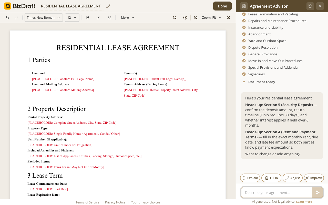
Task: Select Dispute Resolution item
Action: (x=263, y=47)
